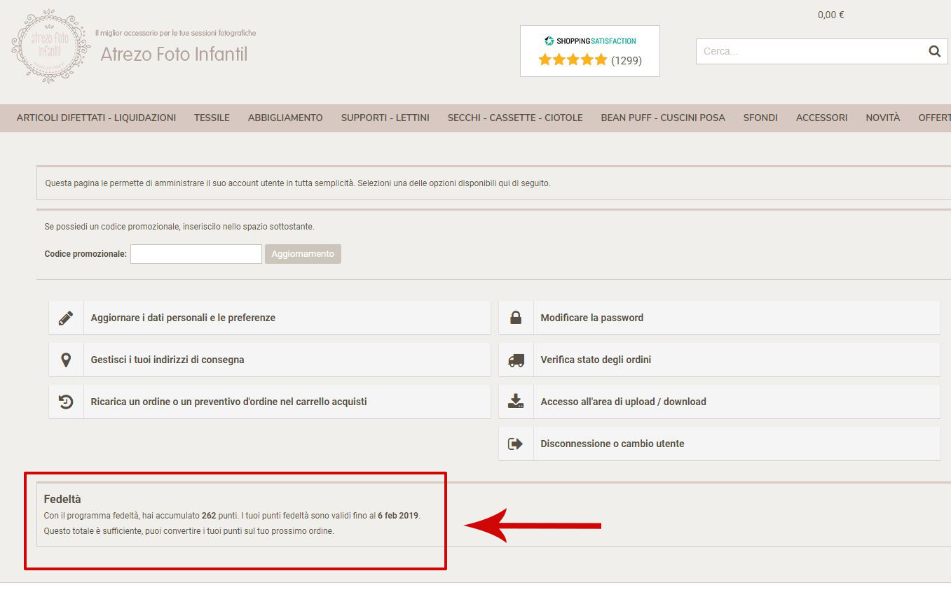Open Gestisci i tuoi indirizzi di consegna
This screenshot has height=592, width=951.
pyautogui.click(x=167, y=360)
